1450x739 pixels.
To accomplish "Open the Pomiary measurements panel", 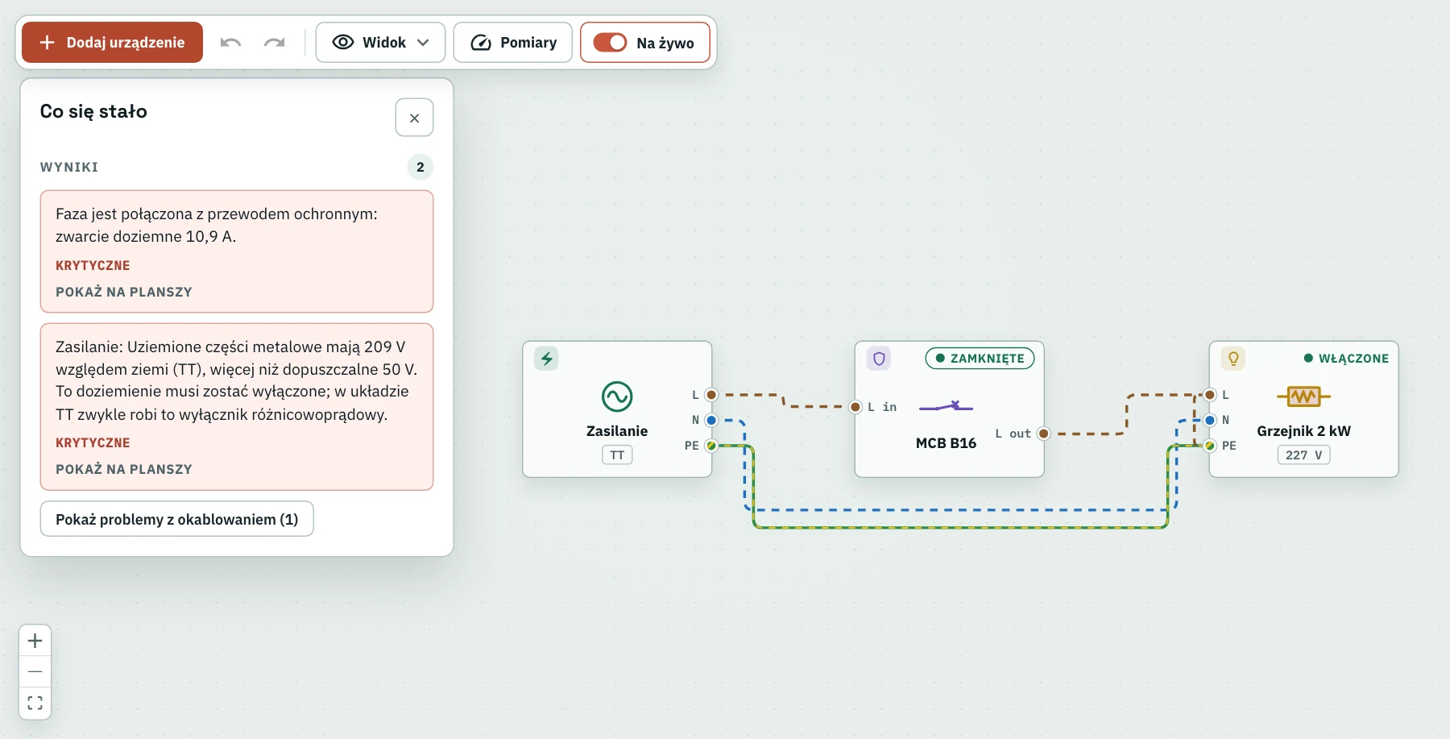I will pos(513,42).
